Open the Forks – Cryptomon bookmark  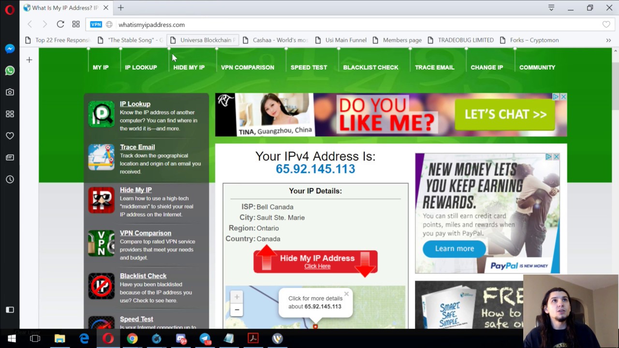(530, 40)
